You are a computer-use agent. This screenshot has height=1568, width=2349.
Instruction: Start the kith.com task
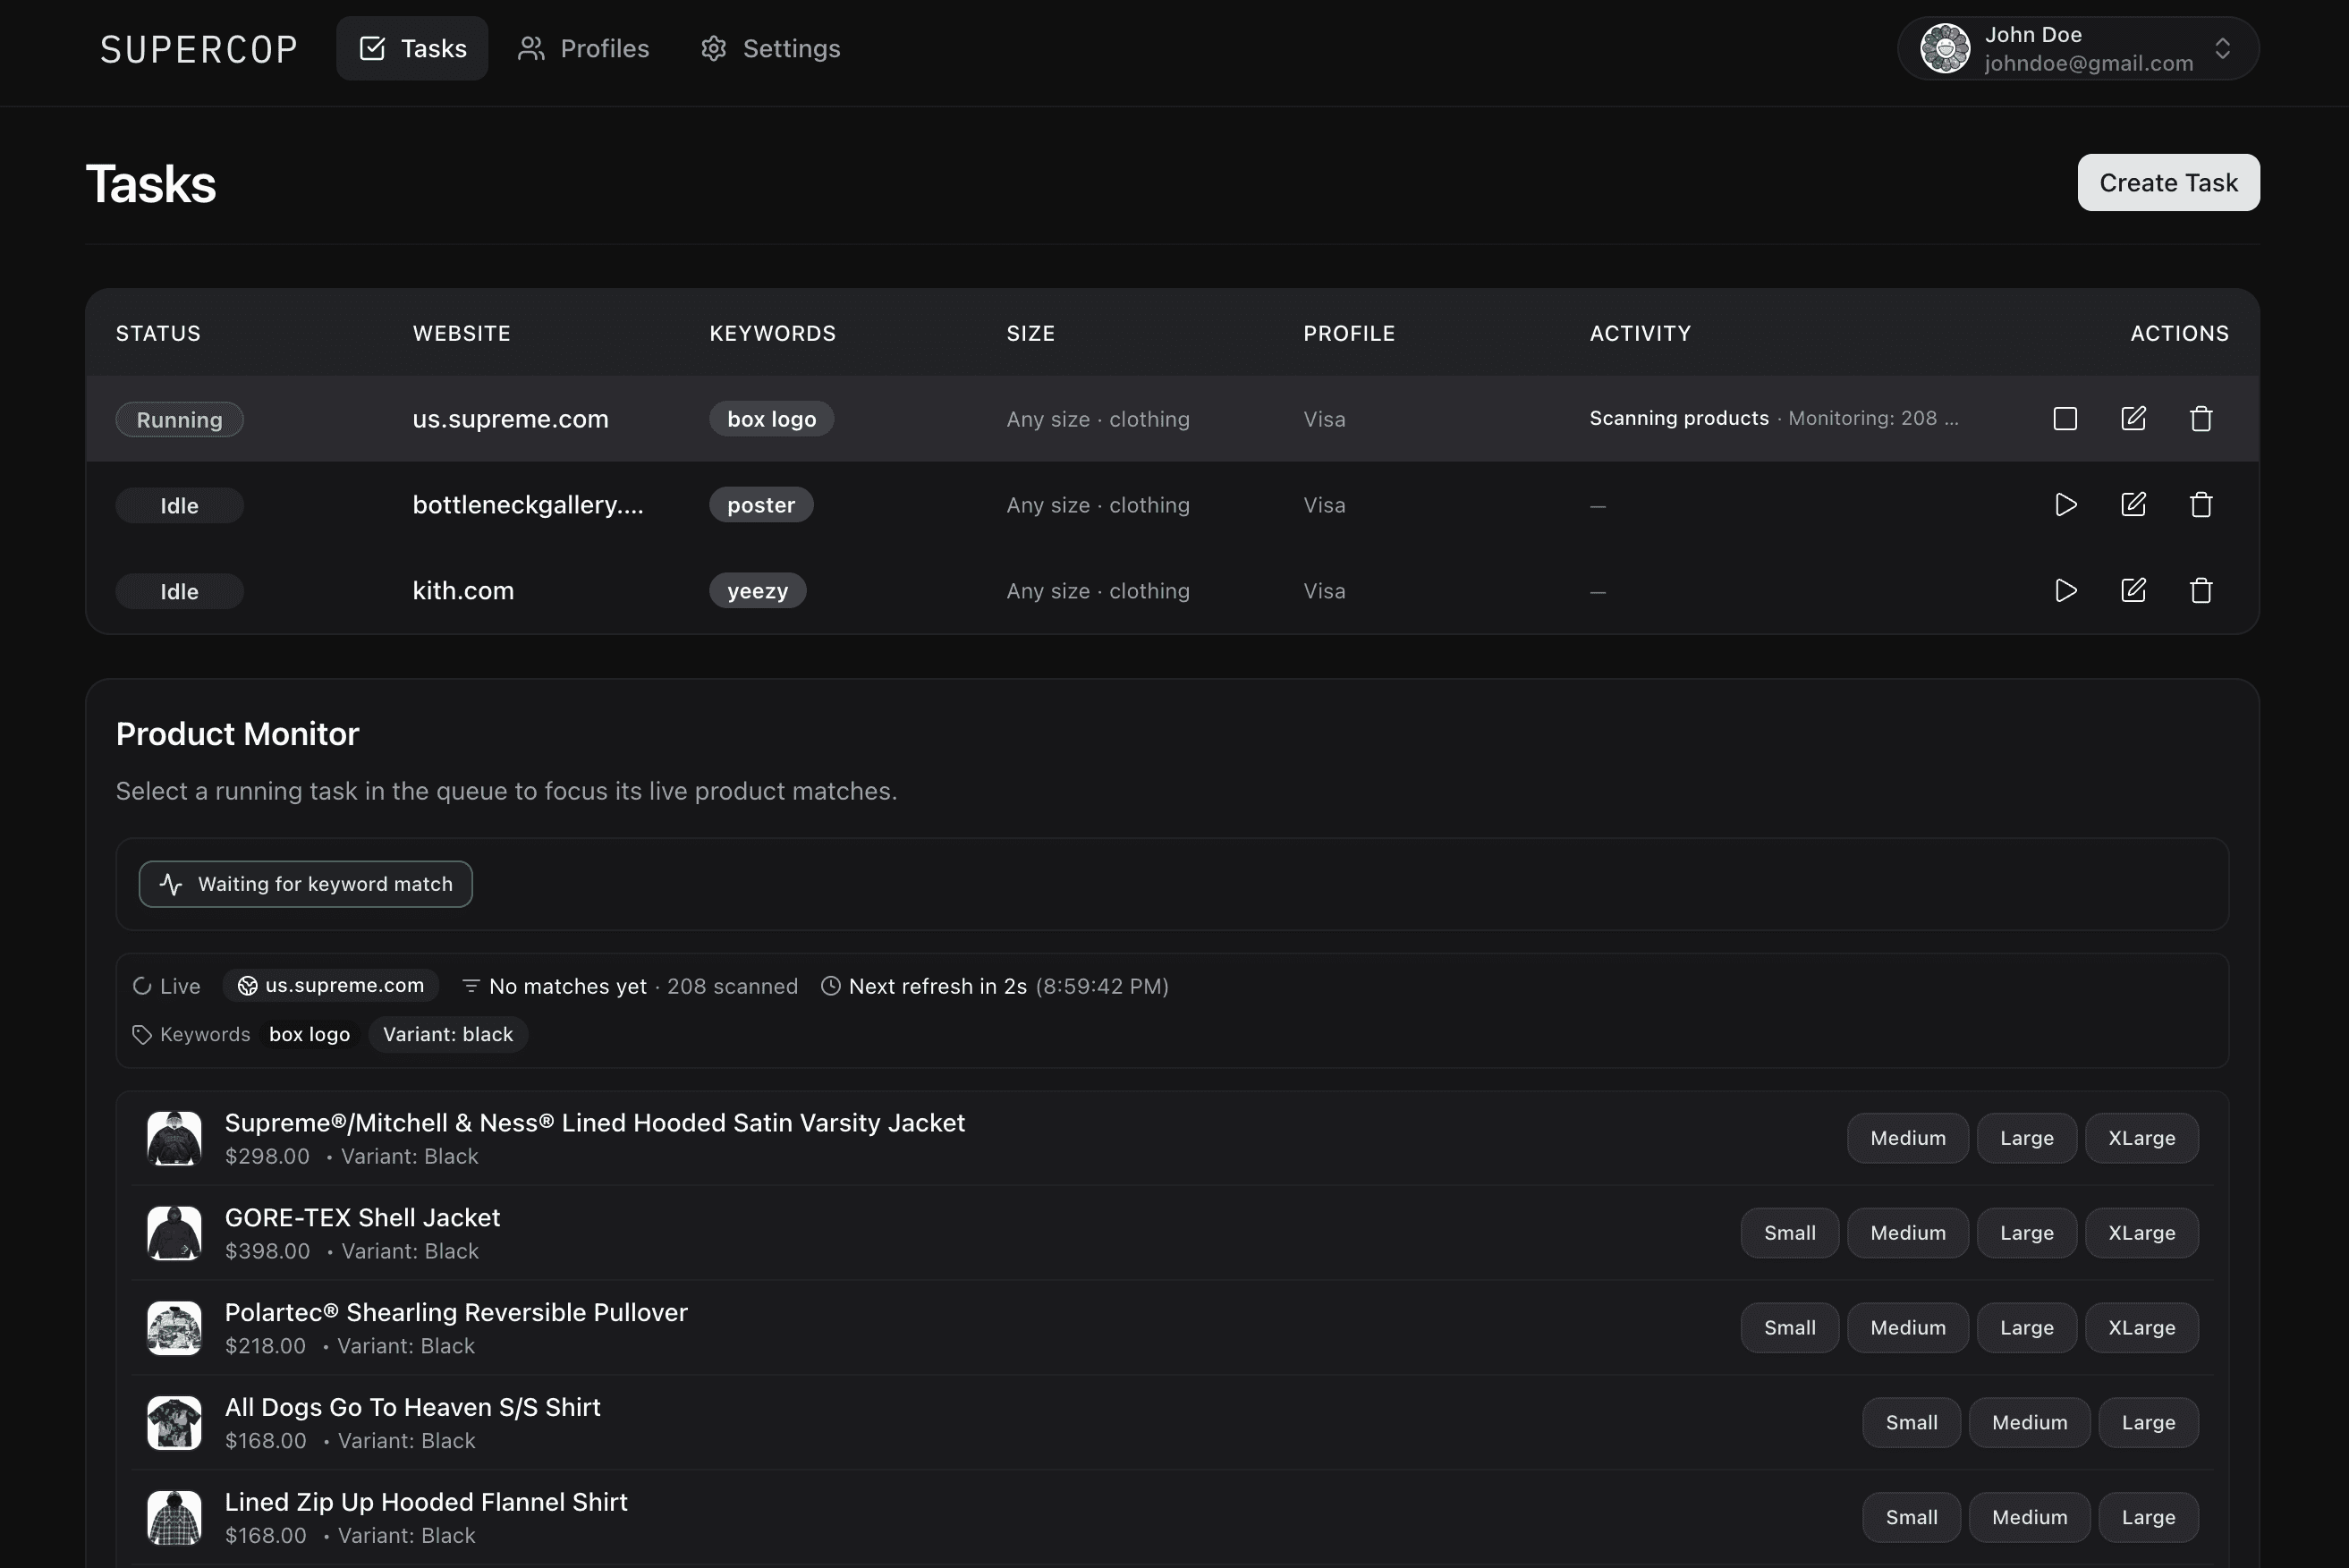click(2065, 590)
